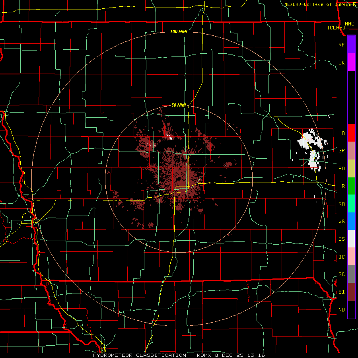Click the GR legend label

tap(342, 151)
